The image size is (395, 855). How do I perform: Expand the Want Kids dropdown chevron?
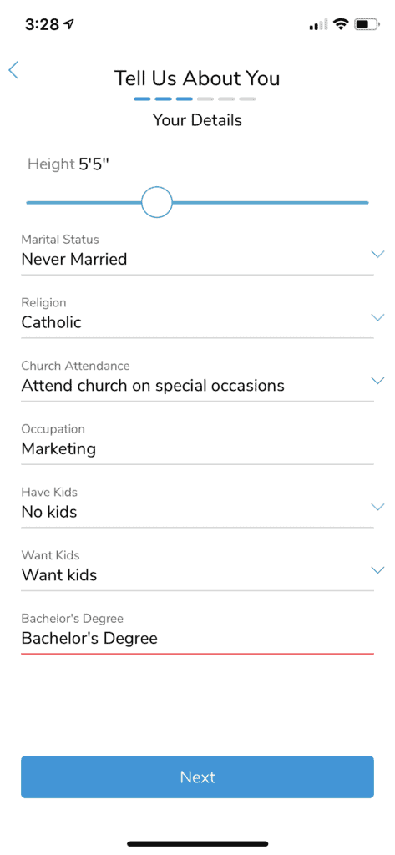click(x=377, y=570)
